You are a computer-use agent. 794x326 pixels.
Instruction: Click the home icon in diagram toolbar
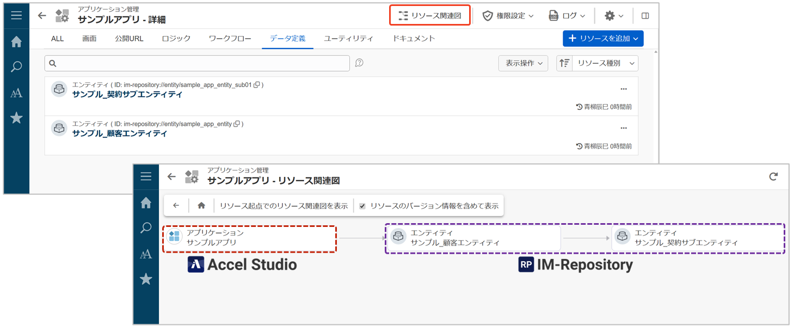coord(201,206)
